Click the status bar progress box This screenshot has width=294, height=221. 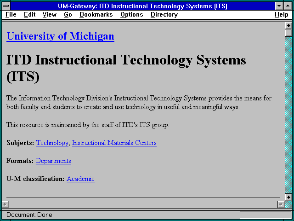tap(266, 215)
